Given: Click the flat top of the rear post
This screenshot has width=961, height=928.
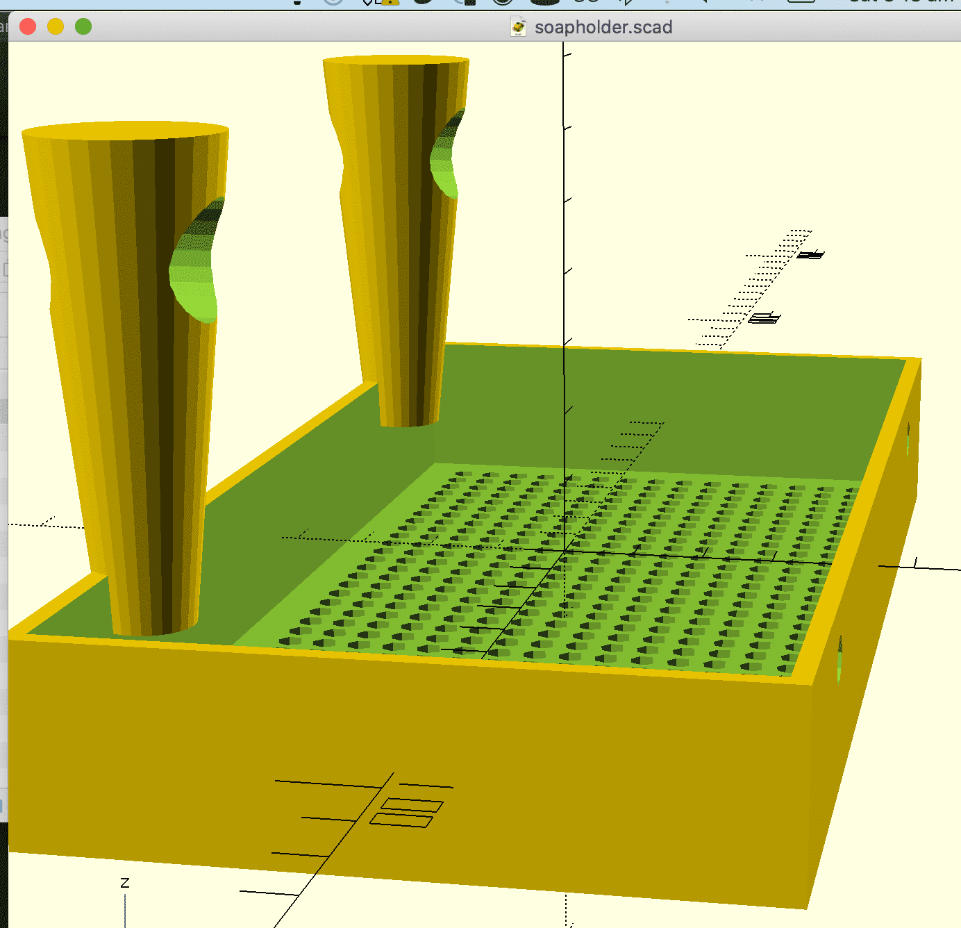Looking at the screenshot, I should [396, 60].
